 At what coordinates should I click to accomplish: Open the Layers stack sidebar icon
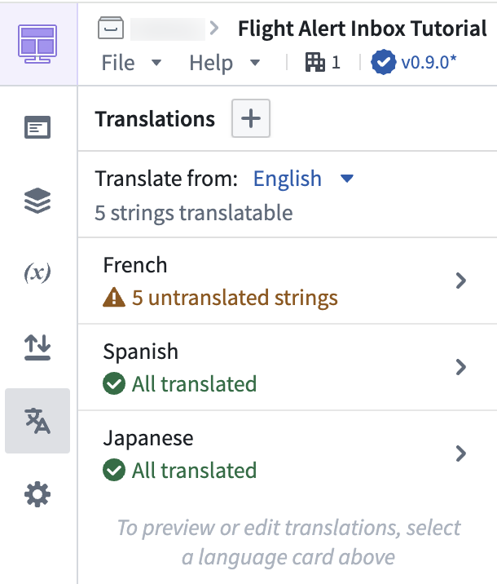click(x=37, y=201)
